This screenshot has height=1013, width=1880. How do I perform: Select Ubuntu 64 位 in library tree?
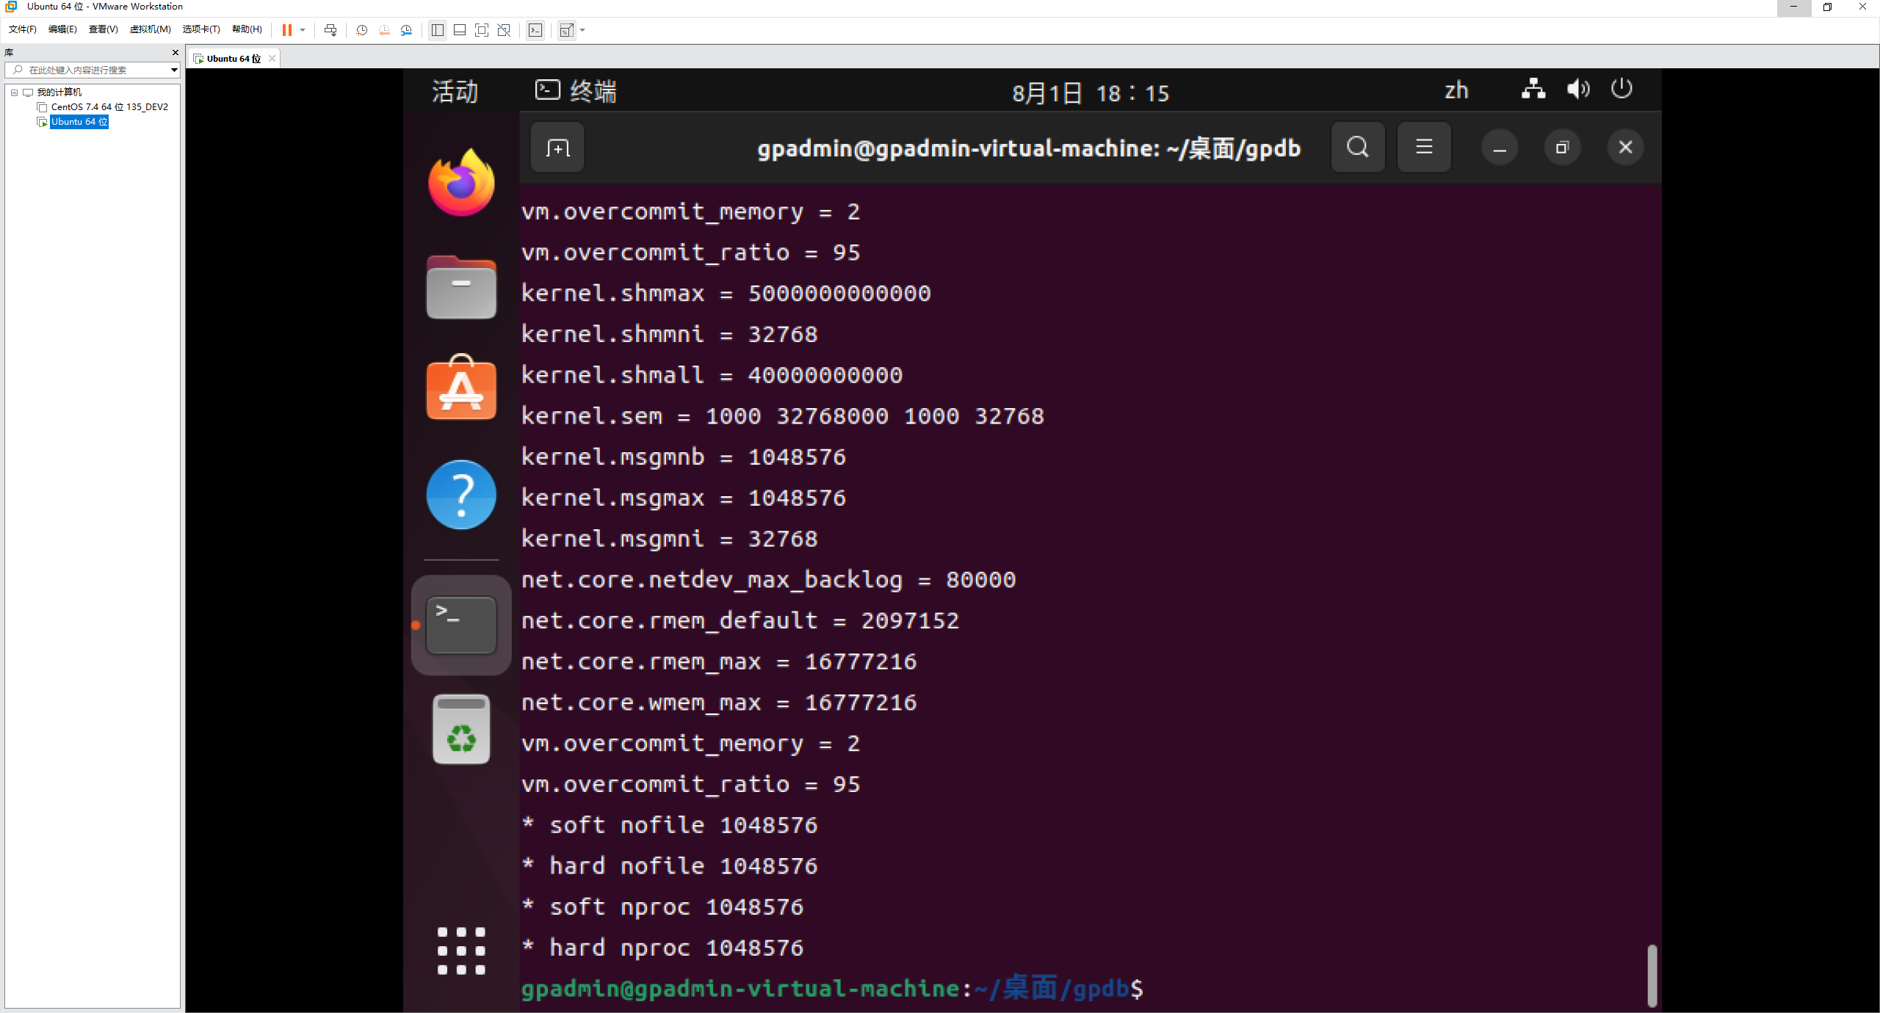tap(79, 122)
